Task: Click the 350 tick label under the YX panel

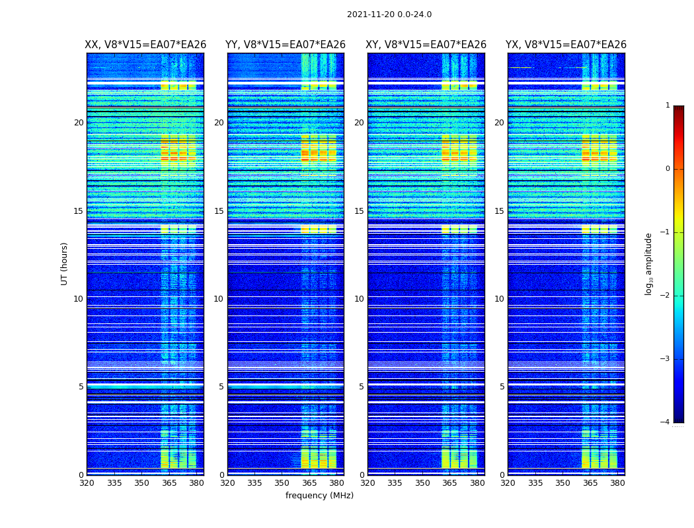Action: coord(562,483)
